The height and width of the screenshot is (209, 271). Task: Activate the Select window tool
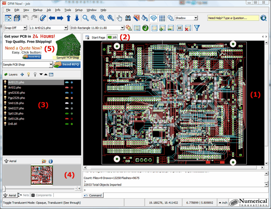click(x=154, y=28)
